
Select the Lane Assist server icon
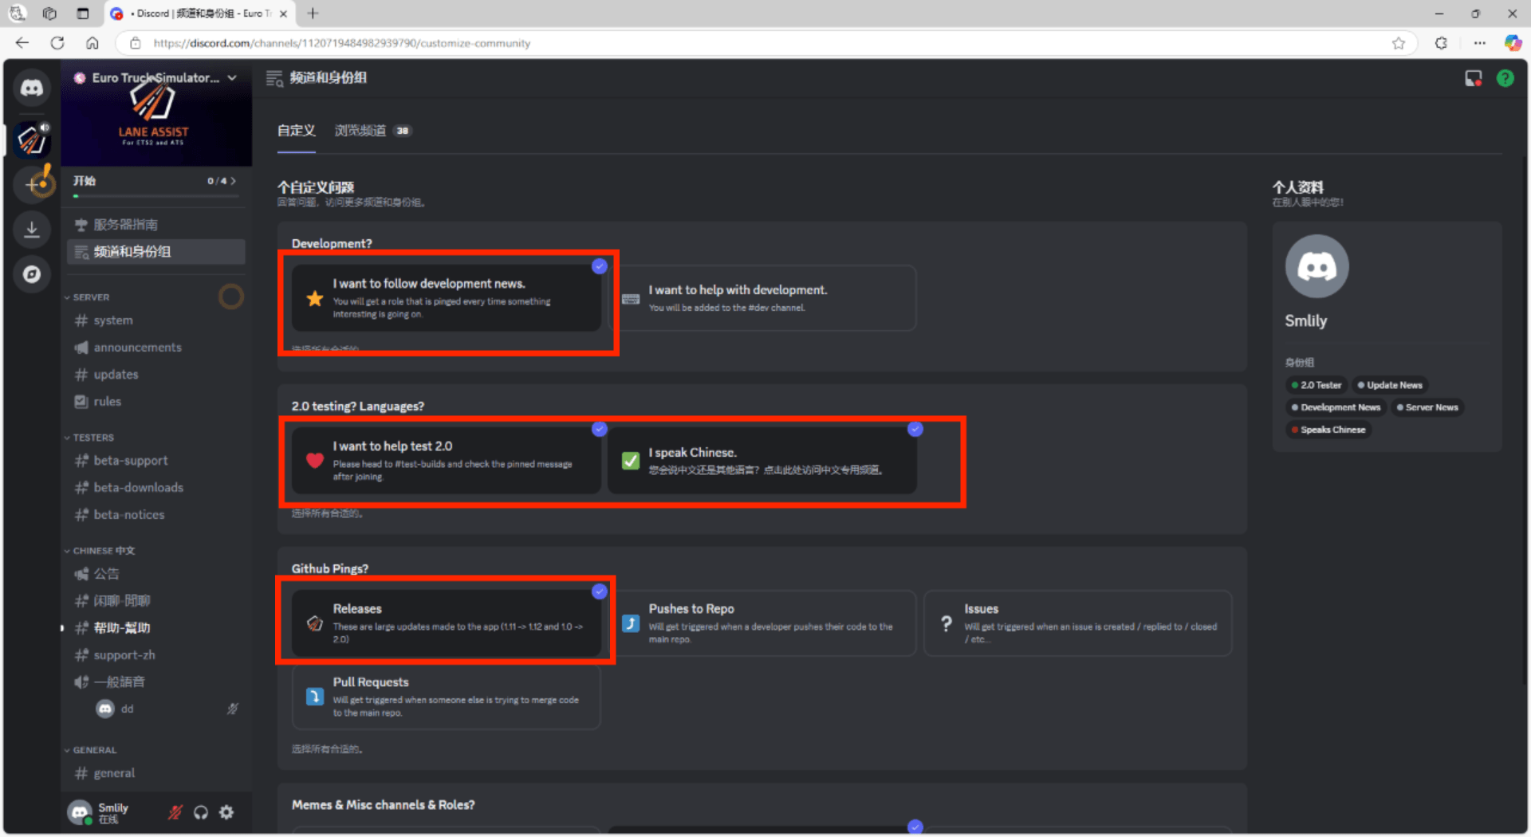pyautogui.click(x=32, y=139)
